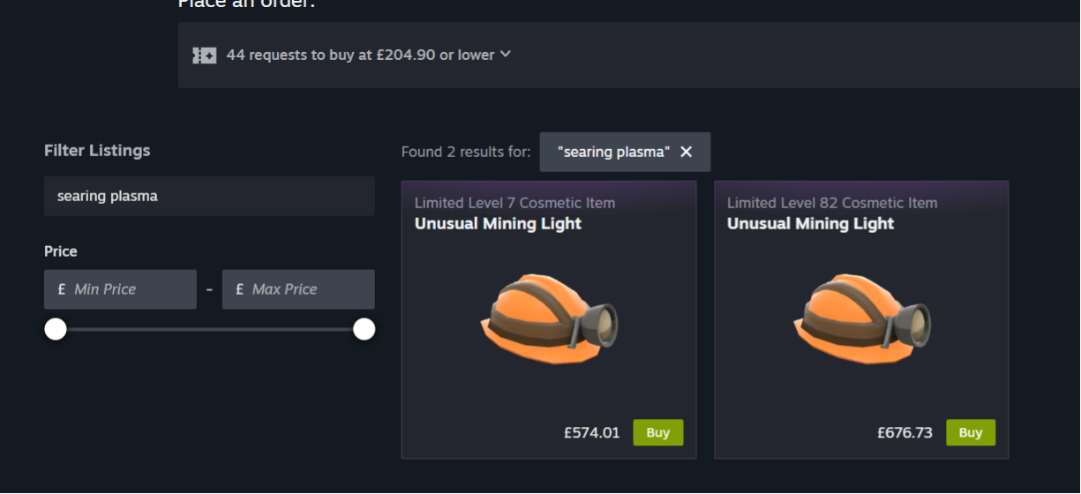Buy the £574.01 Unusual Mining Light
Screen dimensions: 1081x494
(657, 432)
